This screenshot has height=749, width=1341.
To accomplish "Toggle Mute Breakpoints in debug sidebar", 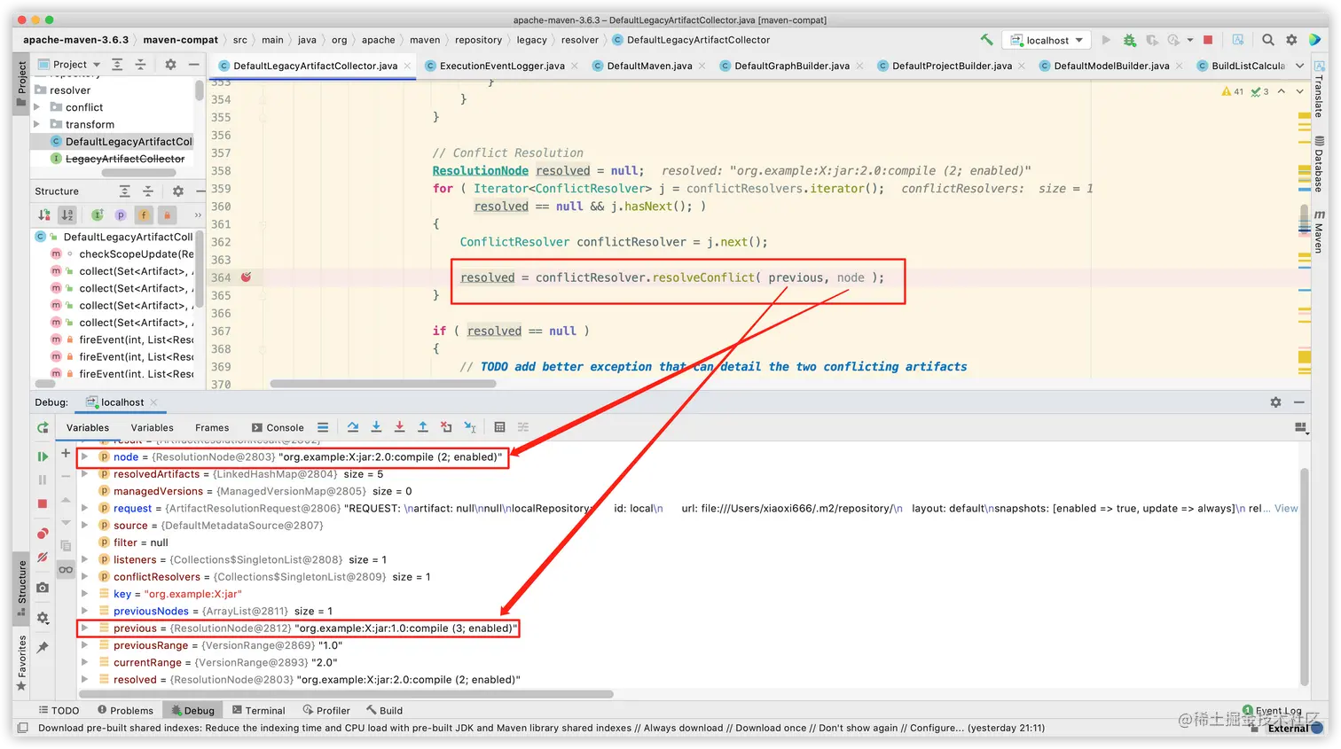I will click(x=43, y=558).
